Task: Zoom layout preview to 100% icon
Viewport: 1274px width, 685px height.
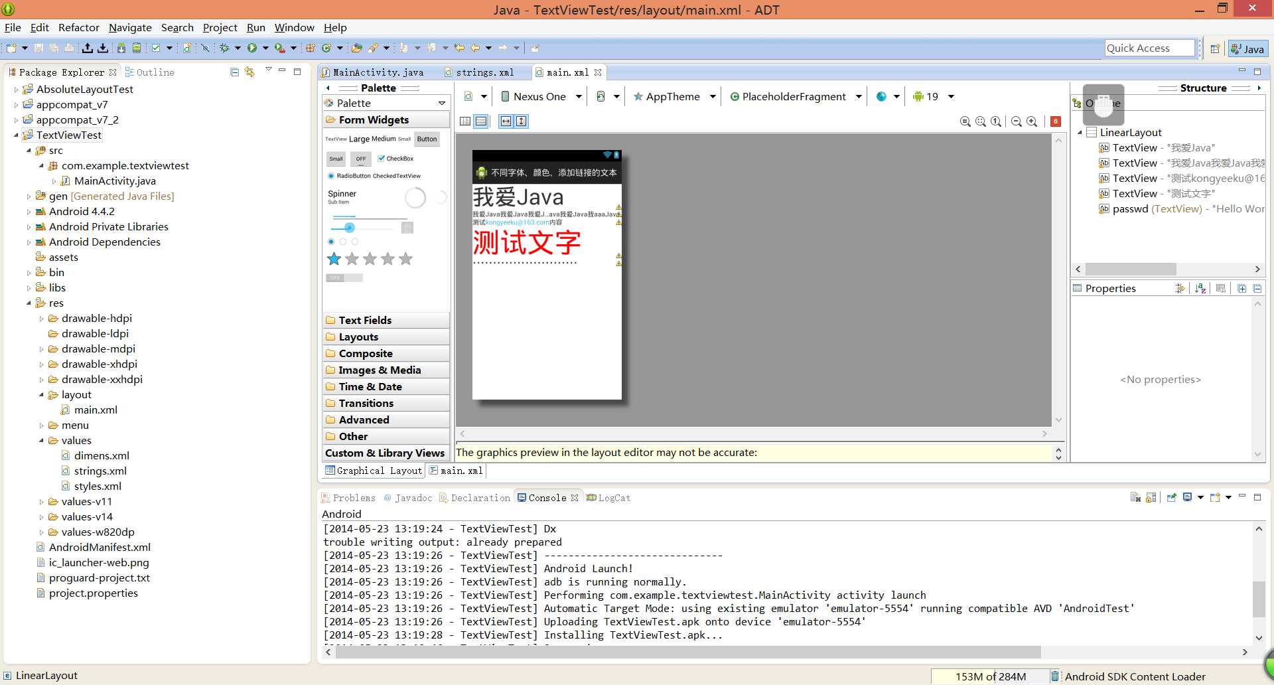Action: pos(996,121)
